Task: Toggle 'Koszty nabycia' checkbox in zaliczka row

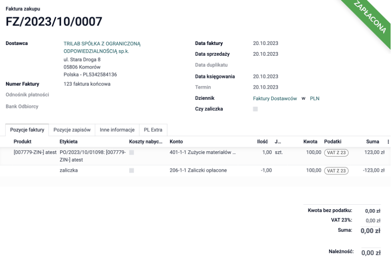Action: (x=131, y=171)
